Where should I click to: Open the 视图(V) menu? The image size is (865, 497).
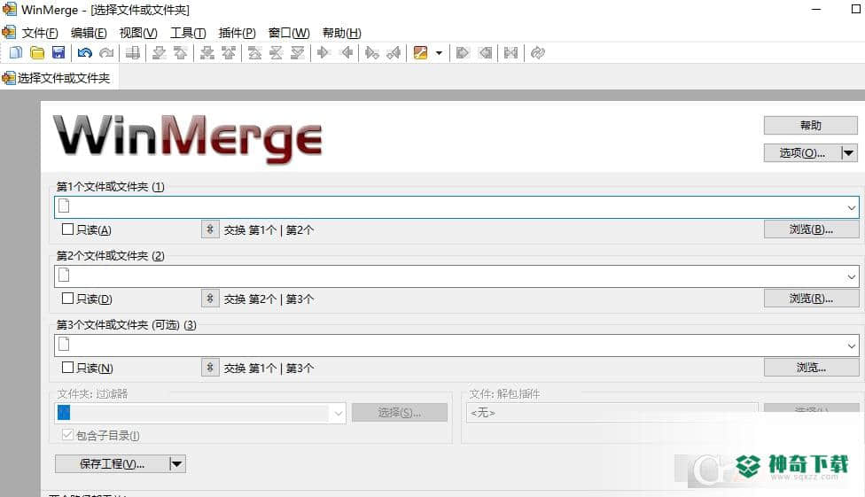coord(138,33)
